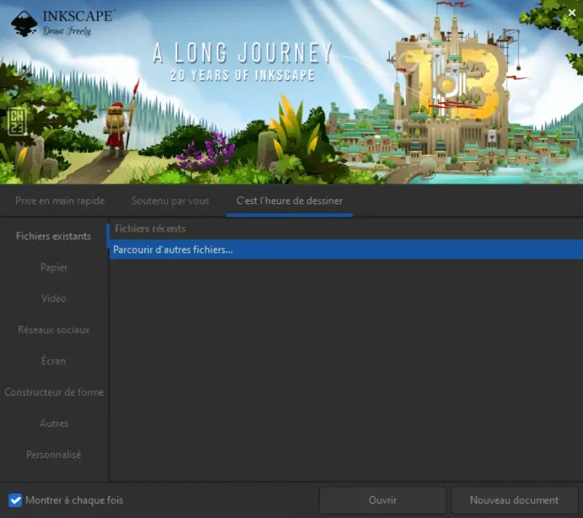The height and width of the screenshot is (518, 583).
Task: Click the Fichiers récents header
Action: pos(150,229)
